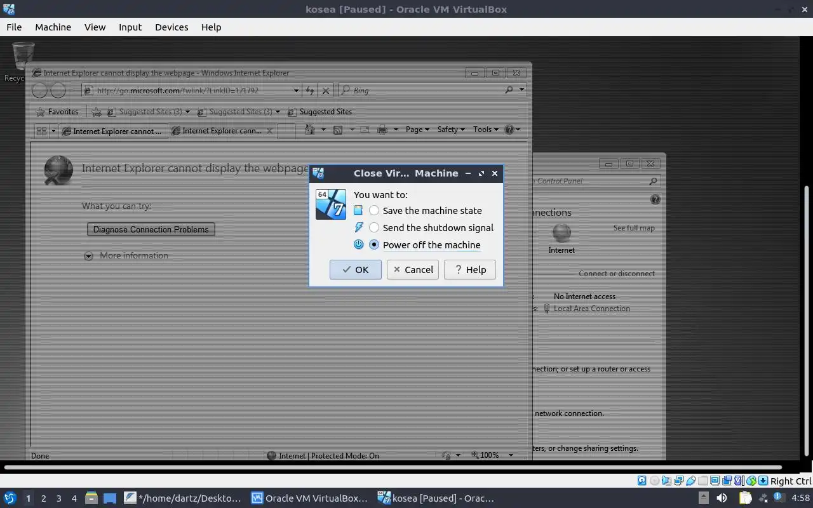The width and height of the screenshot is (813, 508).
Task: Open the VirtualBox Help menu
Action: click(x=211, y=27)
